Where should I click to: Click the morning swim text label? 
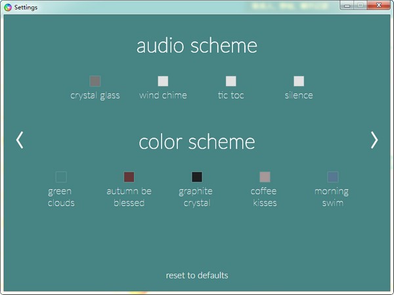pyautogui.click(x=332, y=197)
